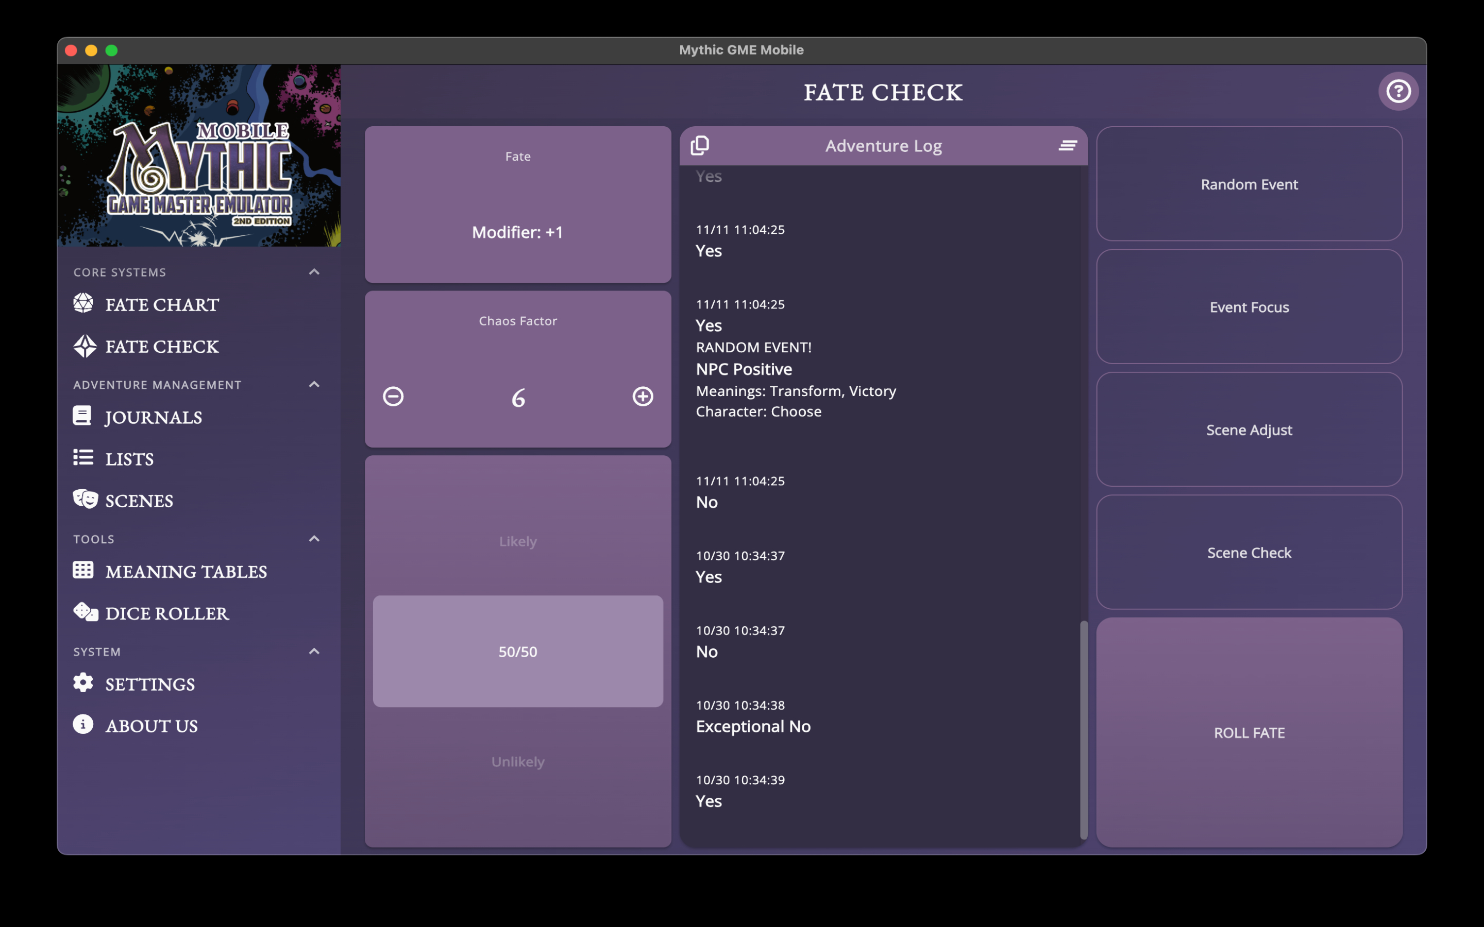Collapse the Core Systems section
Viewport: 1484px width, 927px height.
click(314, 271)
